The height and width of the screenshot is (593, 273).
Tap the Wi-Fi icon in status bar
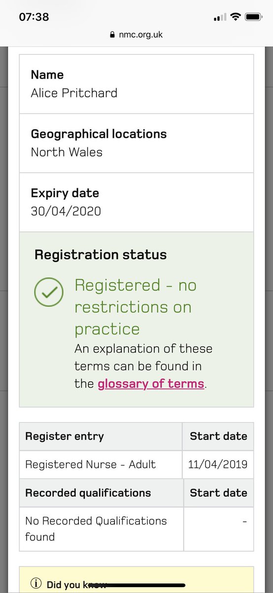(235, 17)
